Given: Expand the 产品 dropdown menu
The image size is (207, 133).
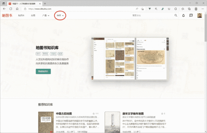Looking at the screenshot, I should tap(46, 16).
